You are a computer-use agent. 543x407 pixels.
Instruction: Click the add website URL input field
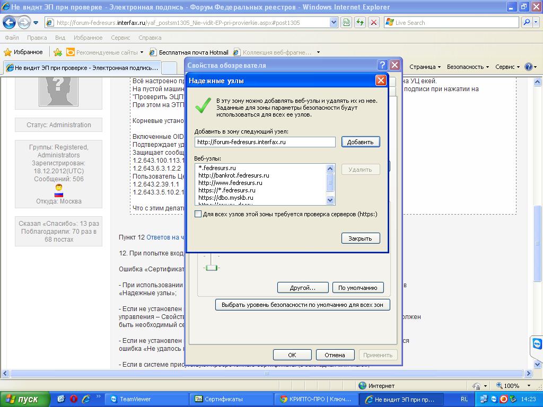point(265,142)
